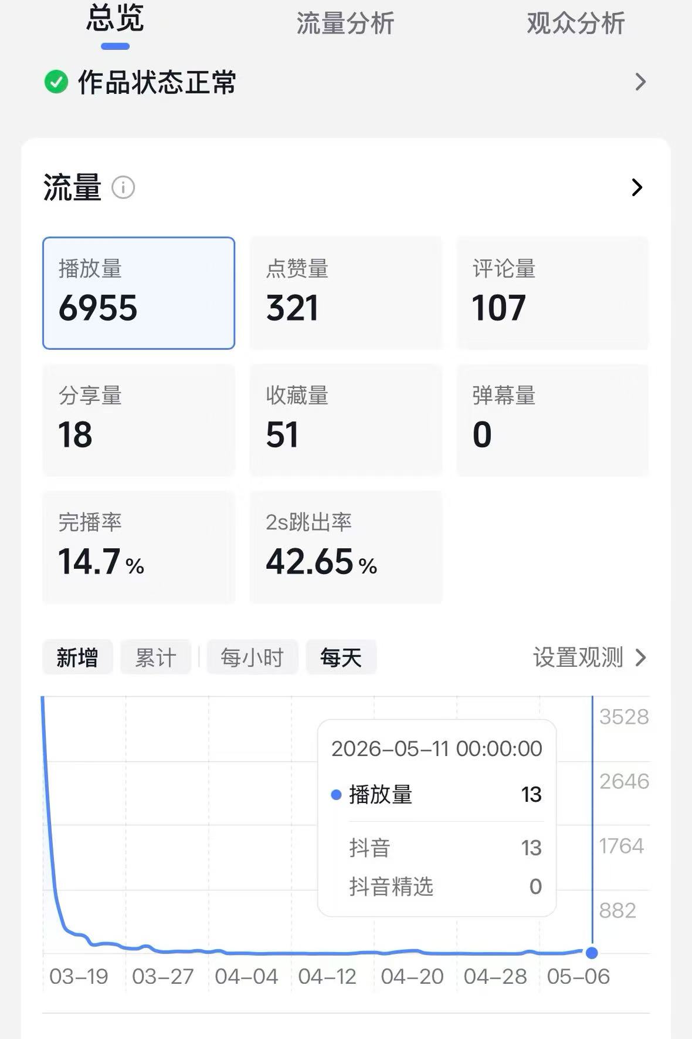The height and width of the screenshot is (1039, 692).
Task: Tap the 882 y-axis value
Action: [x=618, y=910]
